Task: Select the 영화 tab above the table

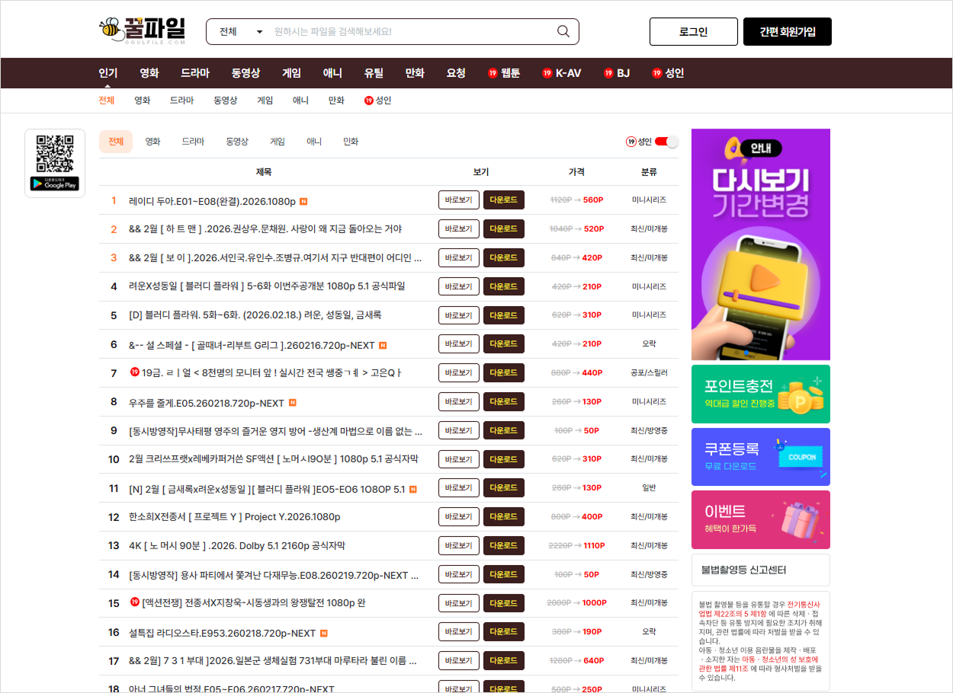Action: pos(152,142)
